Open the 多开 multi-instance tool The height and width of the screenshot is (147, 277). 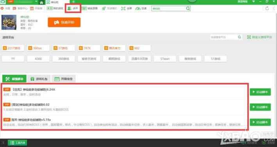tap(73, 8)
